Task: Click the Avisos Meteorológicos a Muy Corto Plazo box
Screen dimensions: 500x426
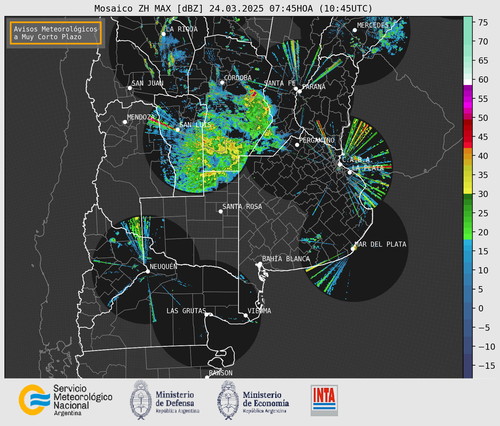Action: [56, 33]
